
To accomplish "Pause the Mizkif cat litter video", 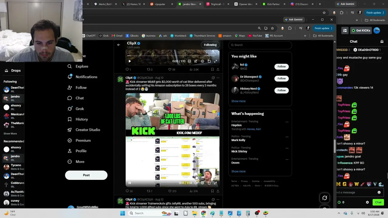I will [x=130, y=183].
